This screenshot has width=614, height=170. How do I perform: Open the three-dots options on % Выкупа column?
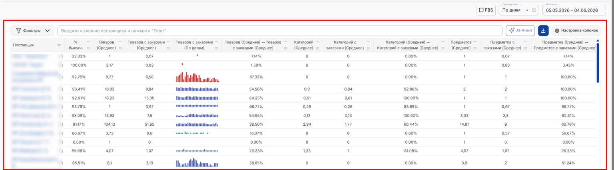(x=88, y=42)
